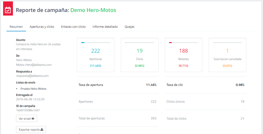Image resolution: width=263 pixels, height=134 pixels.
Task: Open the Informe detallado tab
Action: tap(105, 27)
